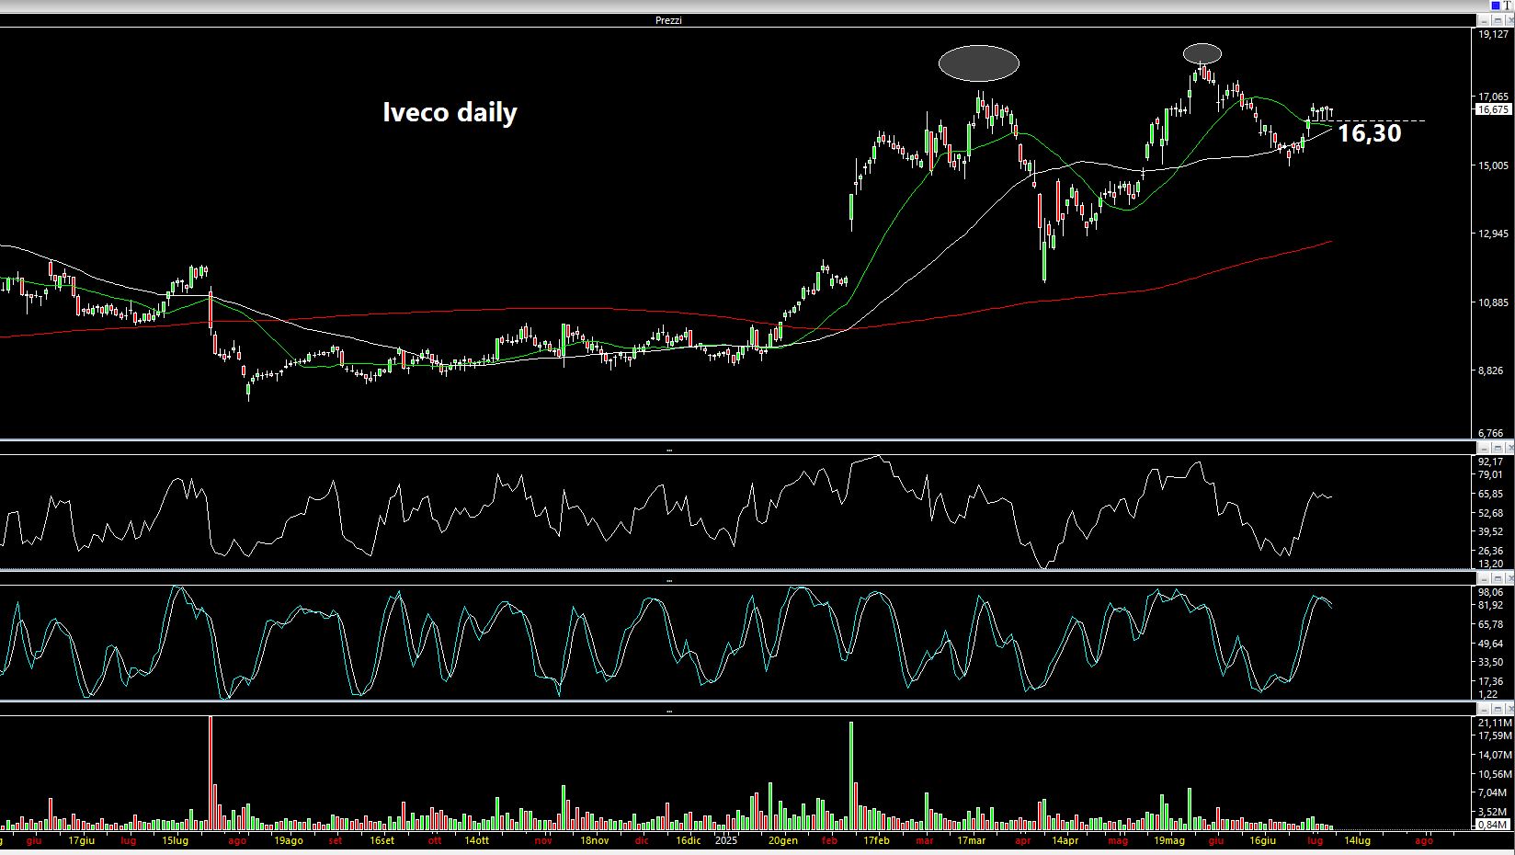1515x855 pixels.
Task: Click the '16giu' date on time axis
Action: coord(1262,840)
